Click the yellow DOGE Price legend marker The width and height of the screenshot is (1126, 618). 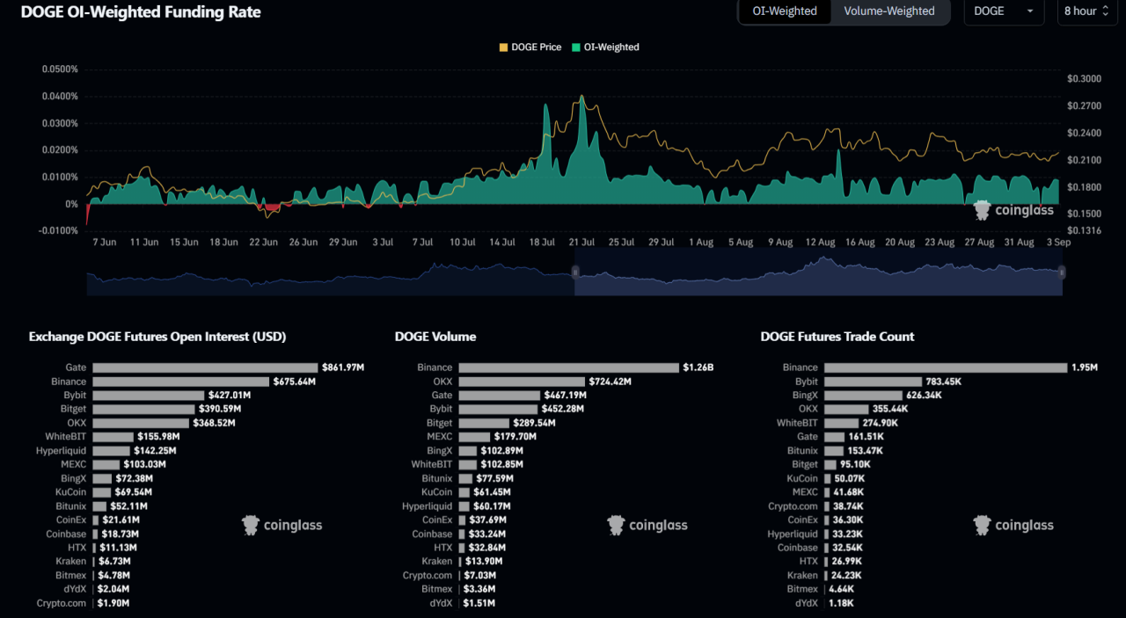[x=503, y=47]
